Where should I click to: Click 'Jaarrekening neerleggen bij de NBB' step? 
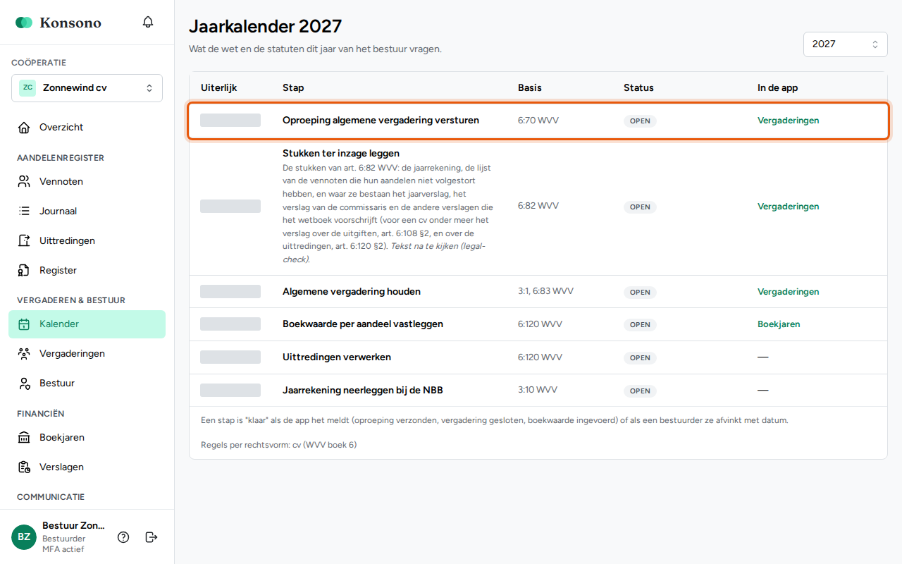pyautogui.click(x=363, y=390)
